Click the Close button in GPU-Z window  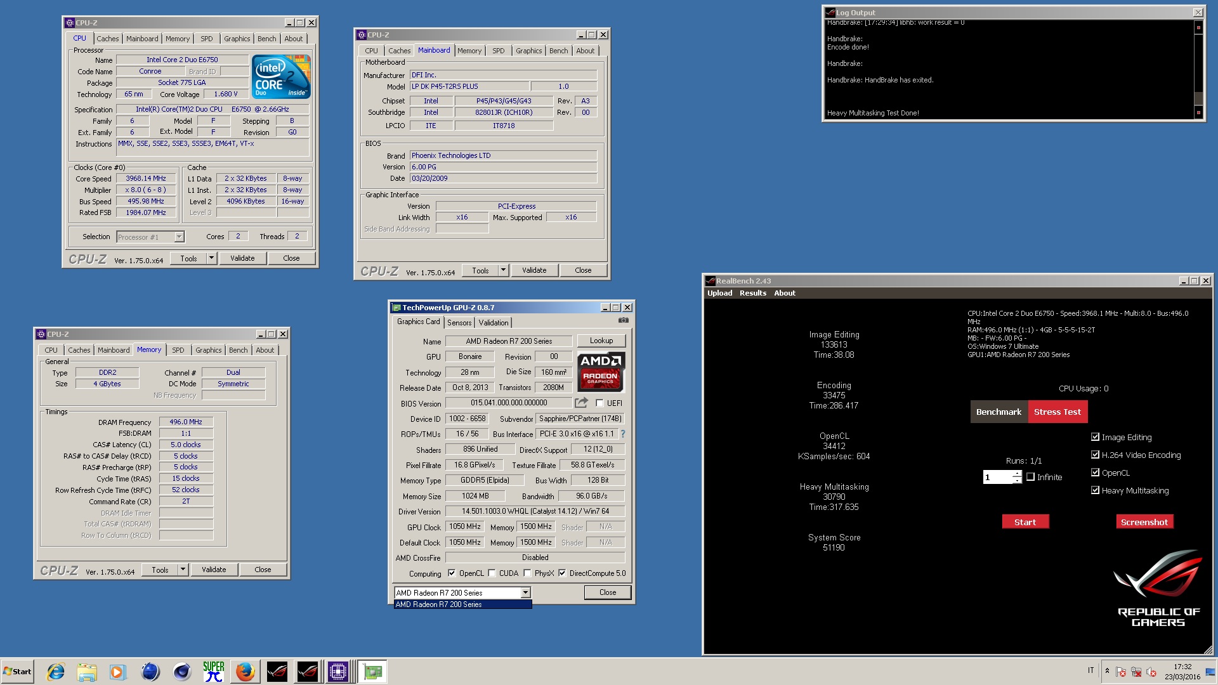[608, 592]
